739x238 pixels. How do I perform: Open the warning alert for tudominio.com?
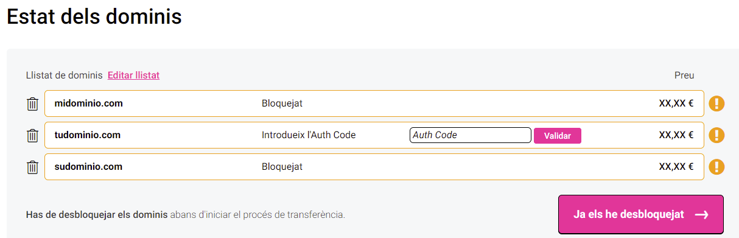(716, 135)
